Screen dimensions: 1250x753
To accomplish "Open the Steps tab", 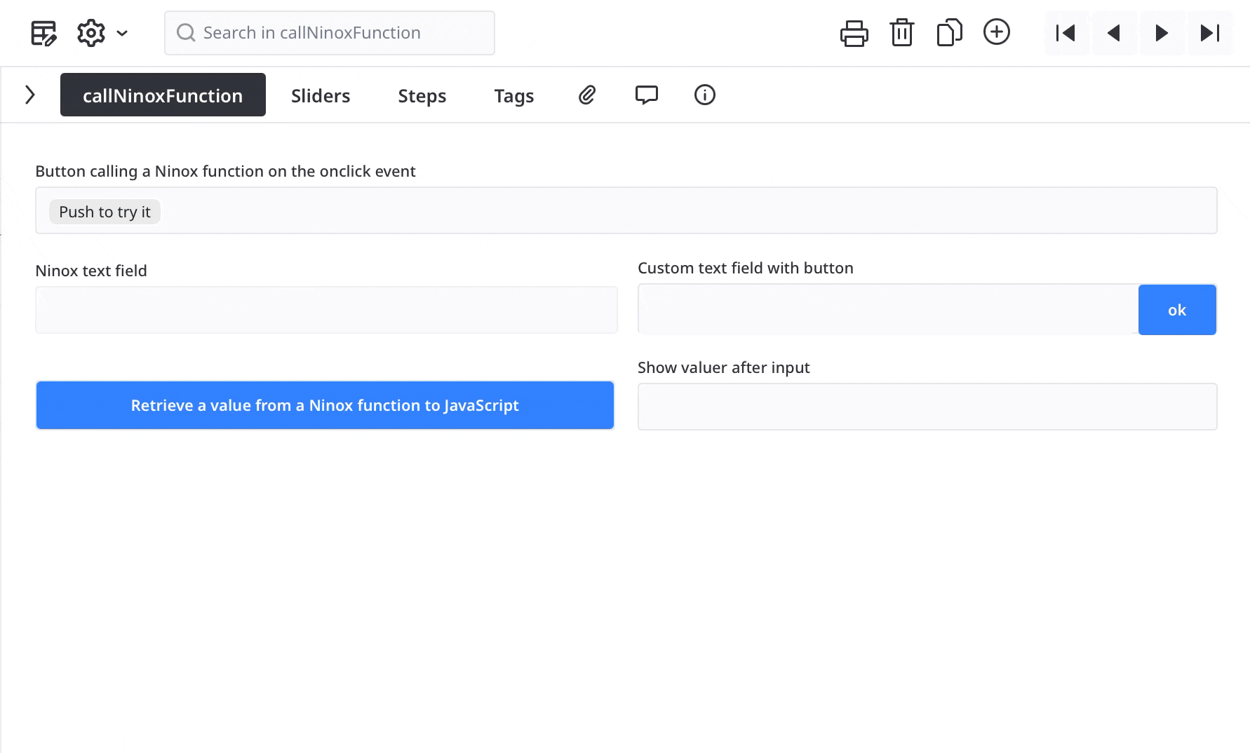I will pyautogui.click(x=422, y=95).
